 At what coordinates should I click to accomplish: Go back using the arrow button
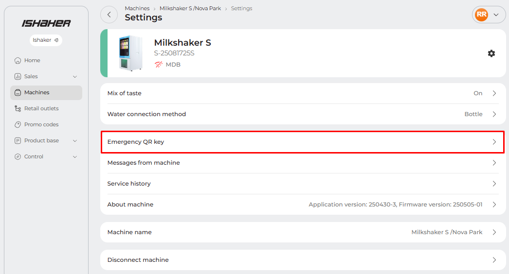click(x=109, y=15)
